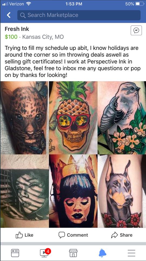View the black-and-grey woman portrait tattoo

(24, 191)
